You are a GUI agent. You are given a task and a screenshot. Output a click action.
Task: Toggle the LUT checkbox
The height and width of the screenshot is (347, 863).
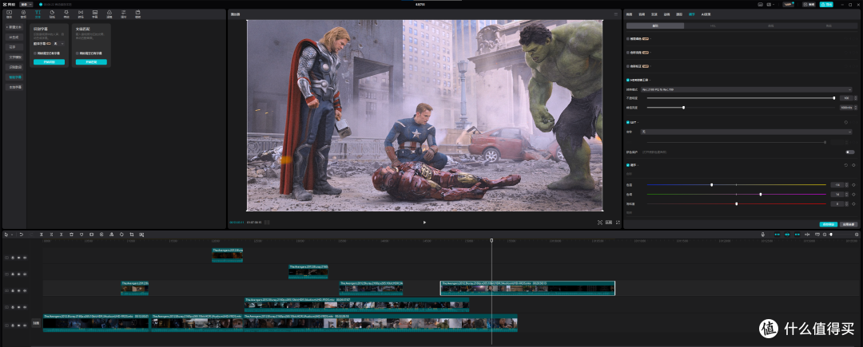(628, 122)
